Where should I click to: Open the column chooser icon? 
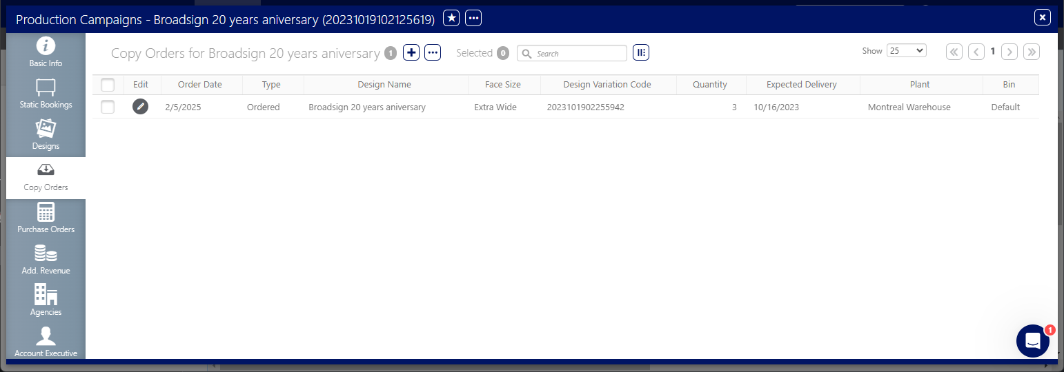click(641, 53)
